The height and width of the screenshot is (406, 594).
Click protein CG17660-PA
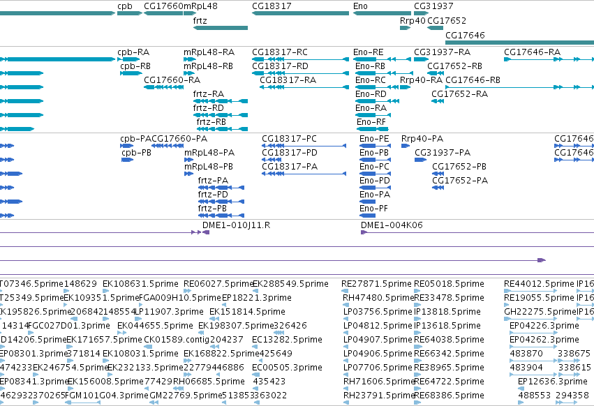click(179, 139)
